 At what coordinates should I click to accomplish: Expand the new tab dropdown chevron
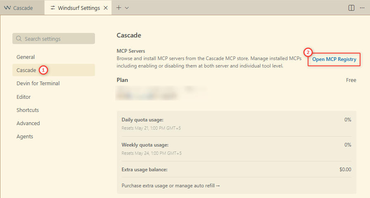pos(127,8)
